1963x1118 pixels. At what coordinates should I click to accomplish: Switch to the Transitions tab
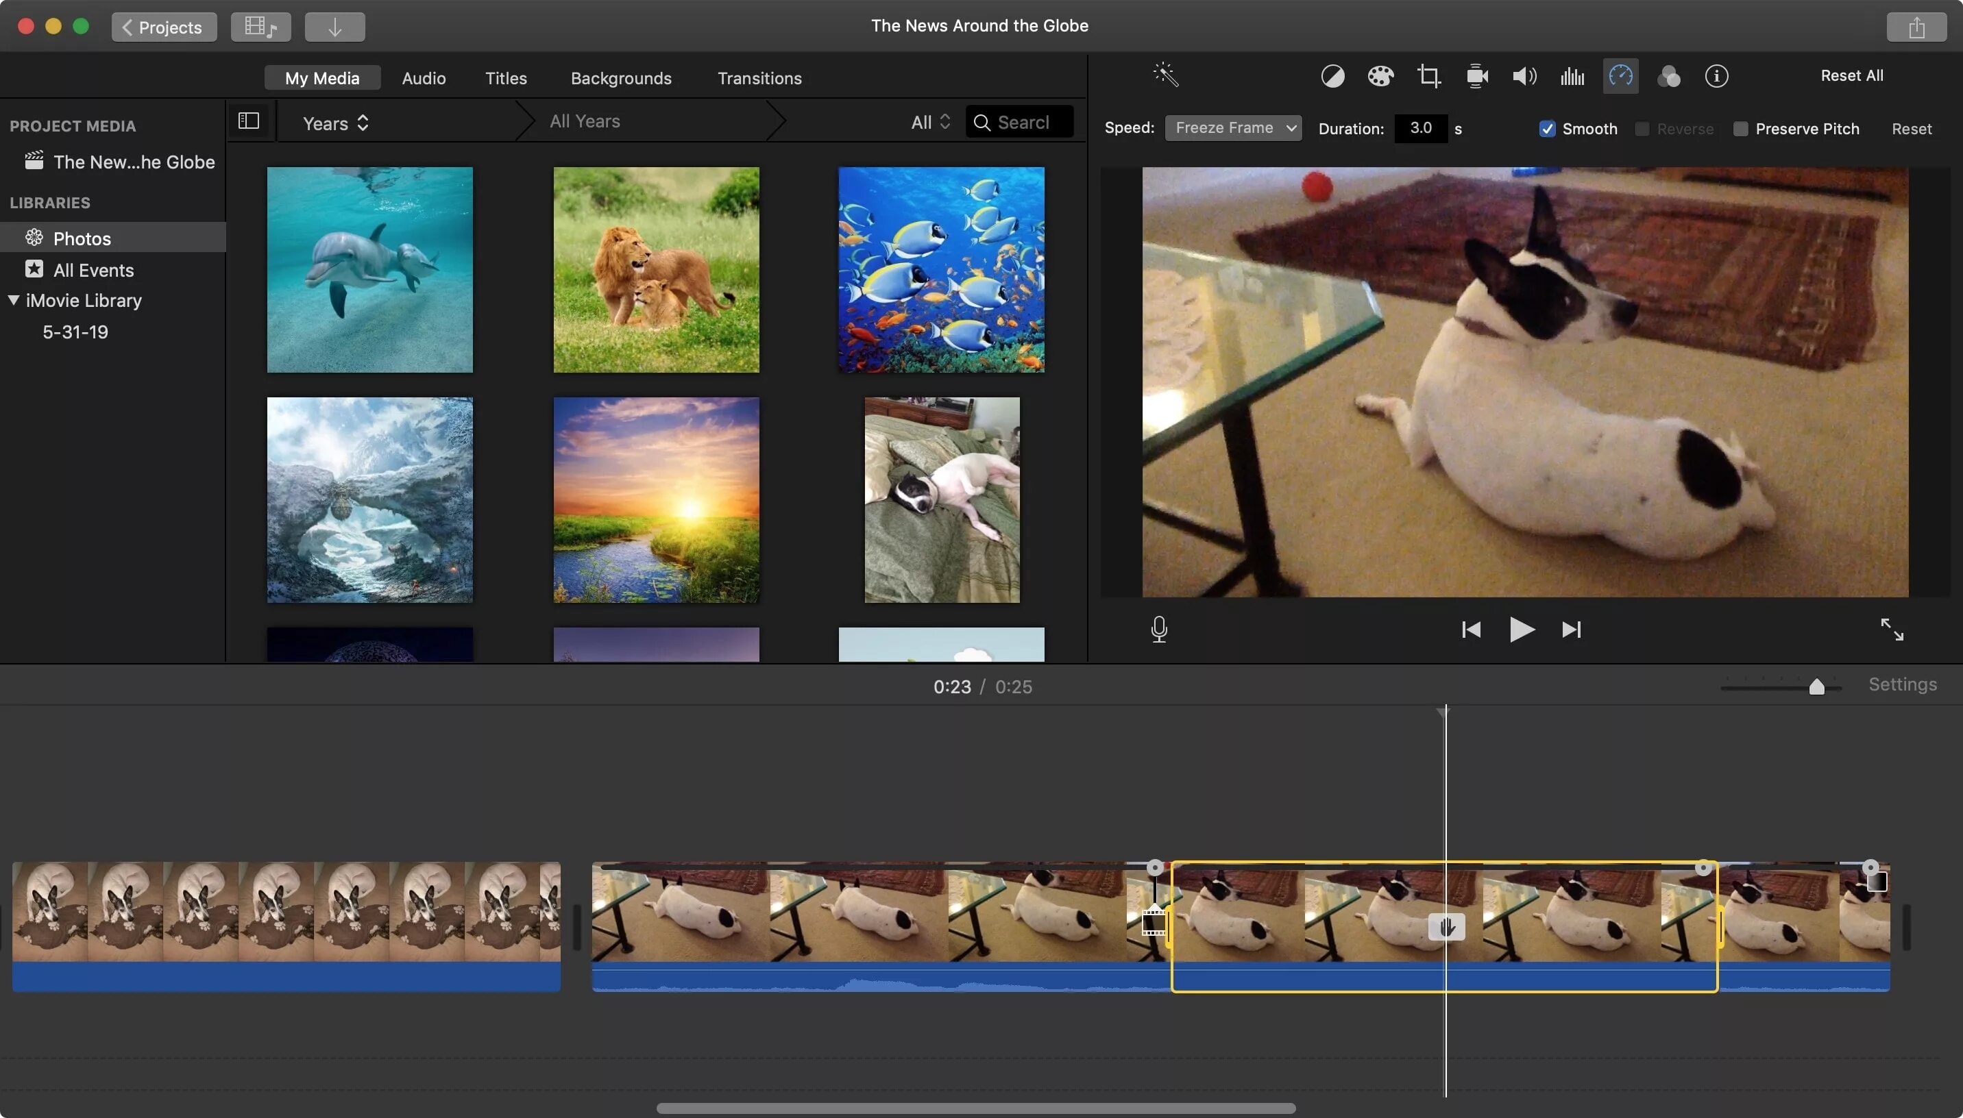pos(759,78)
